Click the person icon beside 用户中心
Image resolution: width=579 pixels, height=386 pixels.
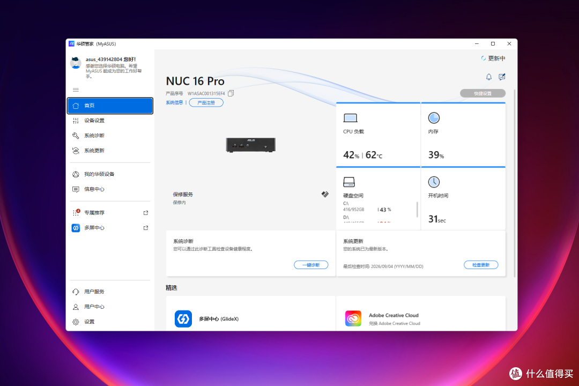click(x=76, y=307)
